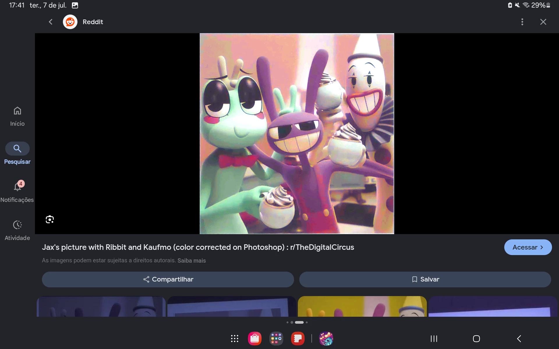Open Notificações with 4 alerts

click(17, 191)
